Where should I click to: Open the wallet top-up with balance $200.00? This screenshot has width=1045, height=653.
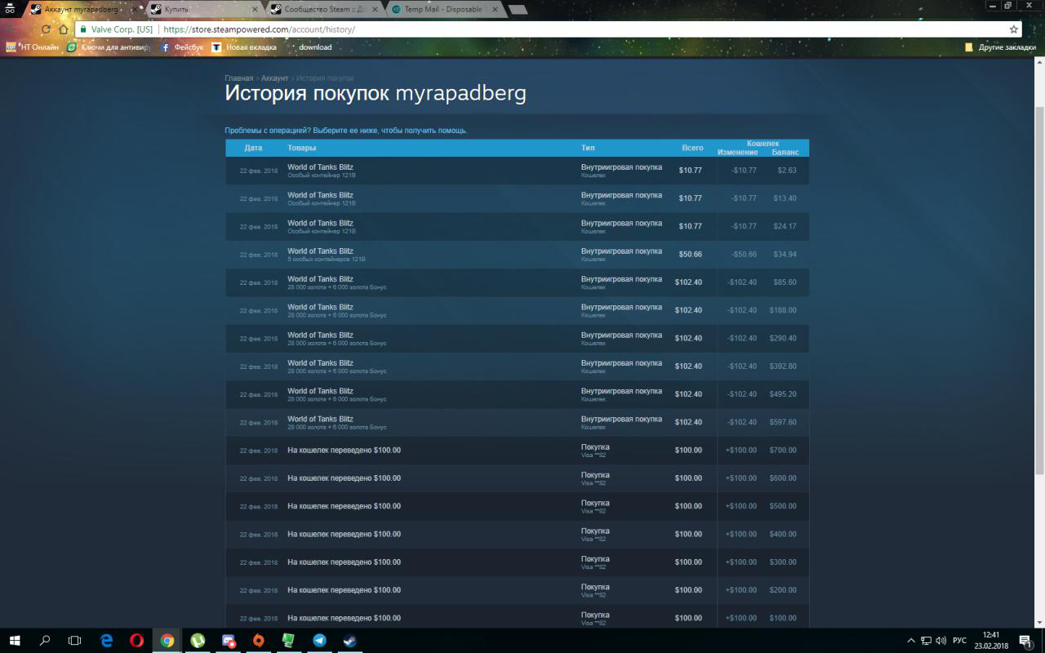click(518, 590)
